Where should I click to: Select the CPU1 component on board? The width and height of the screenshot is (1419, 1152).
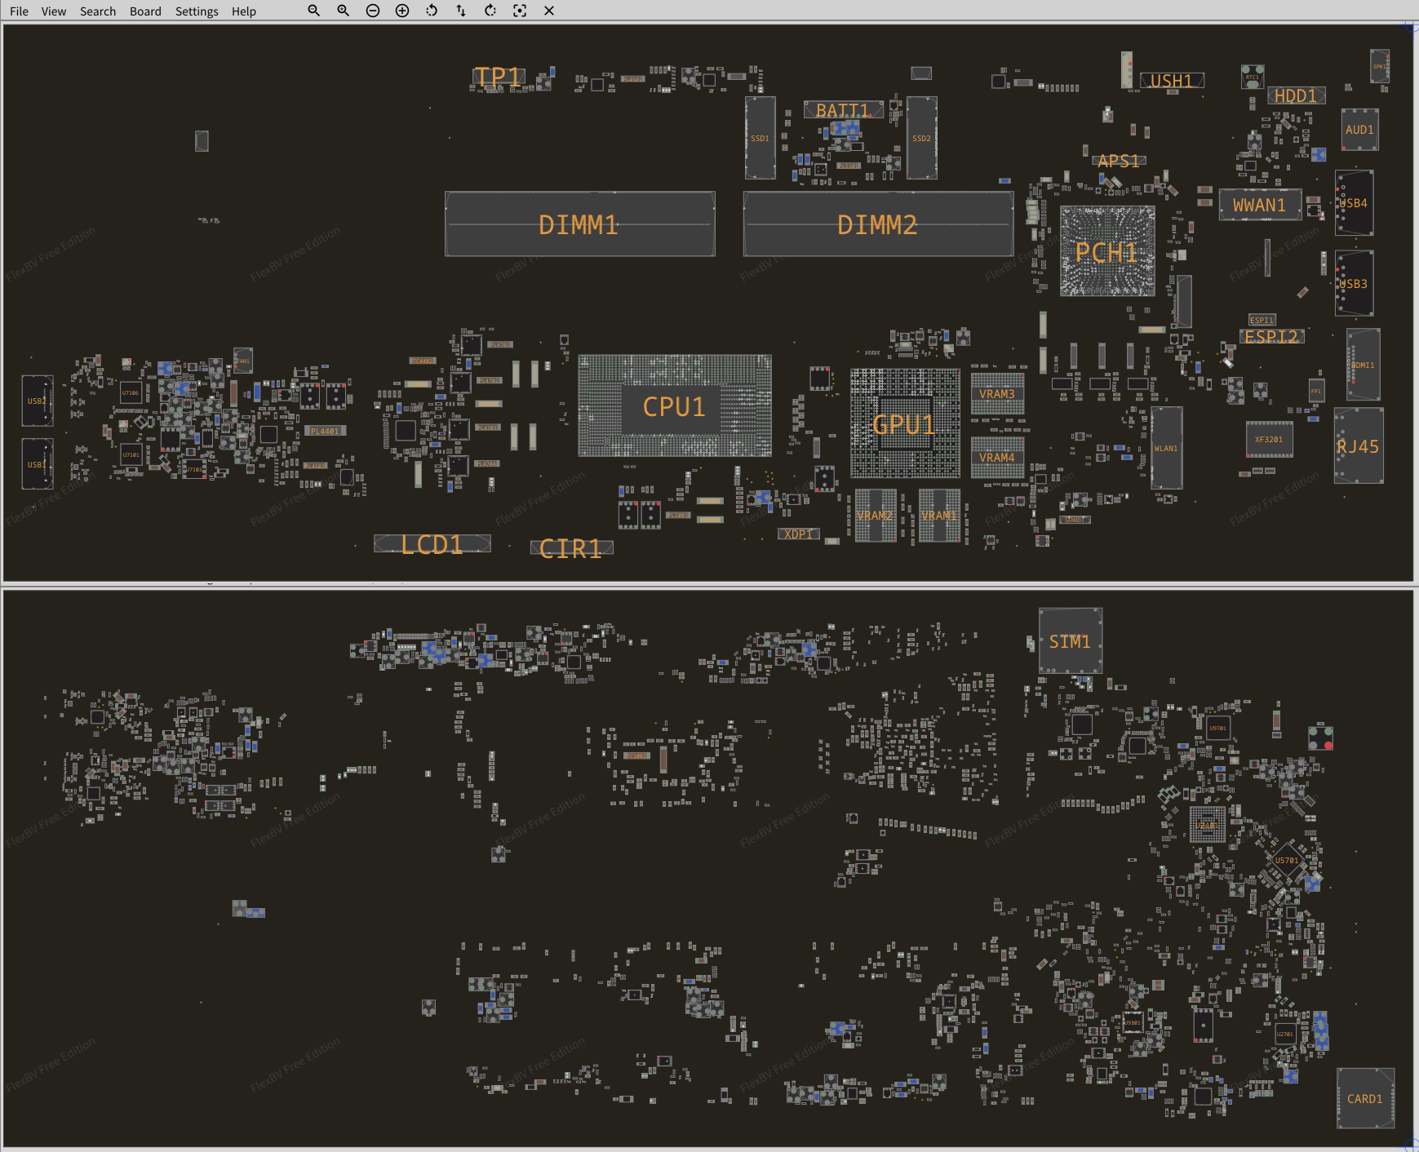click(674, 406)
